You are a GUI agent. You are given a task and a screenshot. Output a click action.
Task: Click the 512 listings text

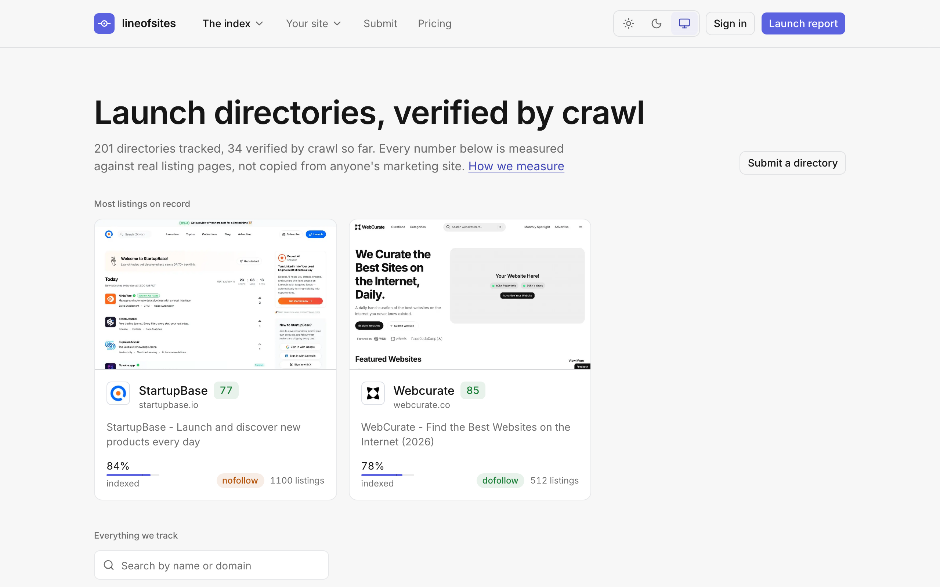(x=555, y=480)
